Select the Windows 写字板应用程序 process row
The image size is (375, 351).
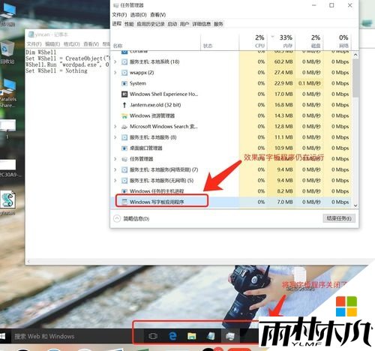point(232,202)
